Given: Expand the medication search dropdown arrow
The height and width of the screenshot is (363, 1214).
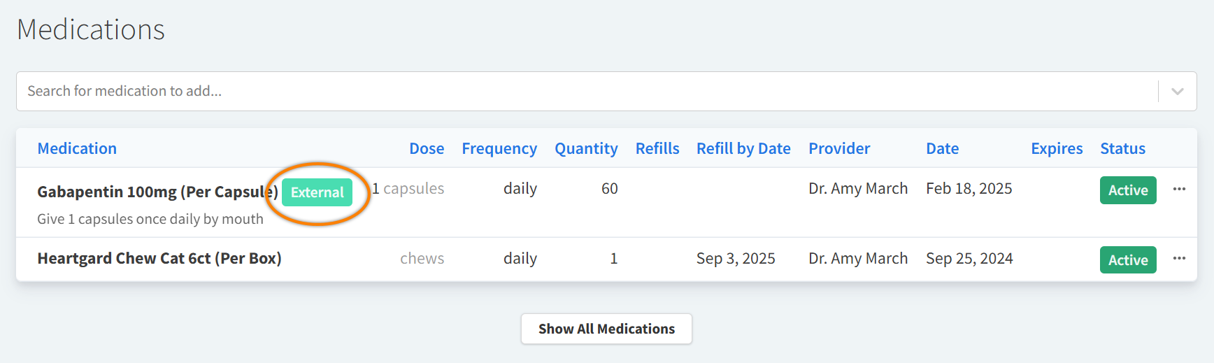Looking at the screenshot, I should pyautogui.click(x=1178, y=92).
